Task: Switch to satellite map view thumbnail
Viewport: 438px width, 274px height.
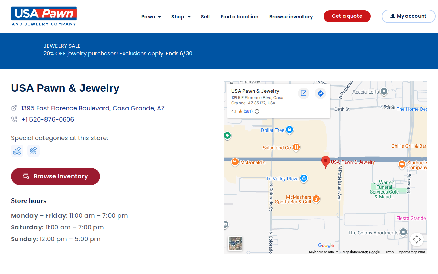Action: tap(235, 244)
